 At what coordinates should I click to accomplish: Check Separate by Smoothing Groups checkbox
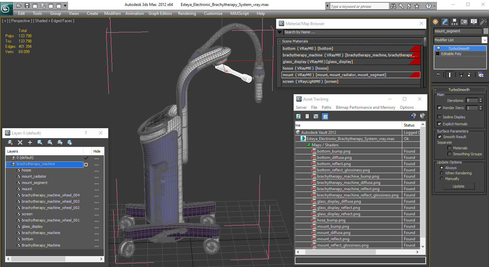tap(449, 154)
